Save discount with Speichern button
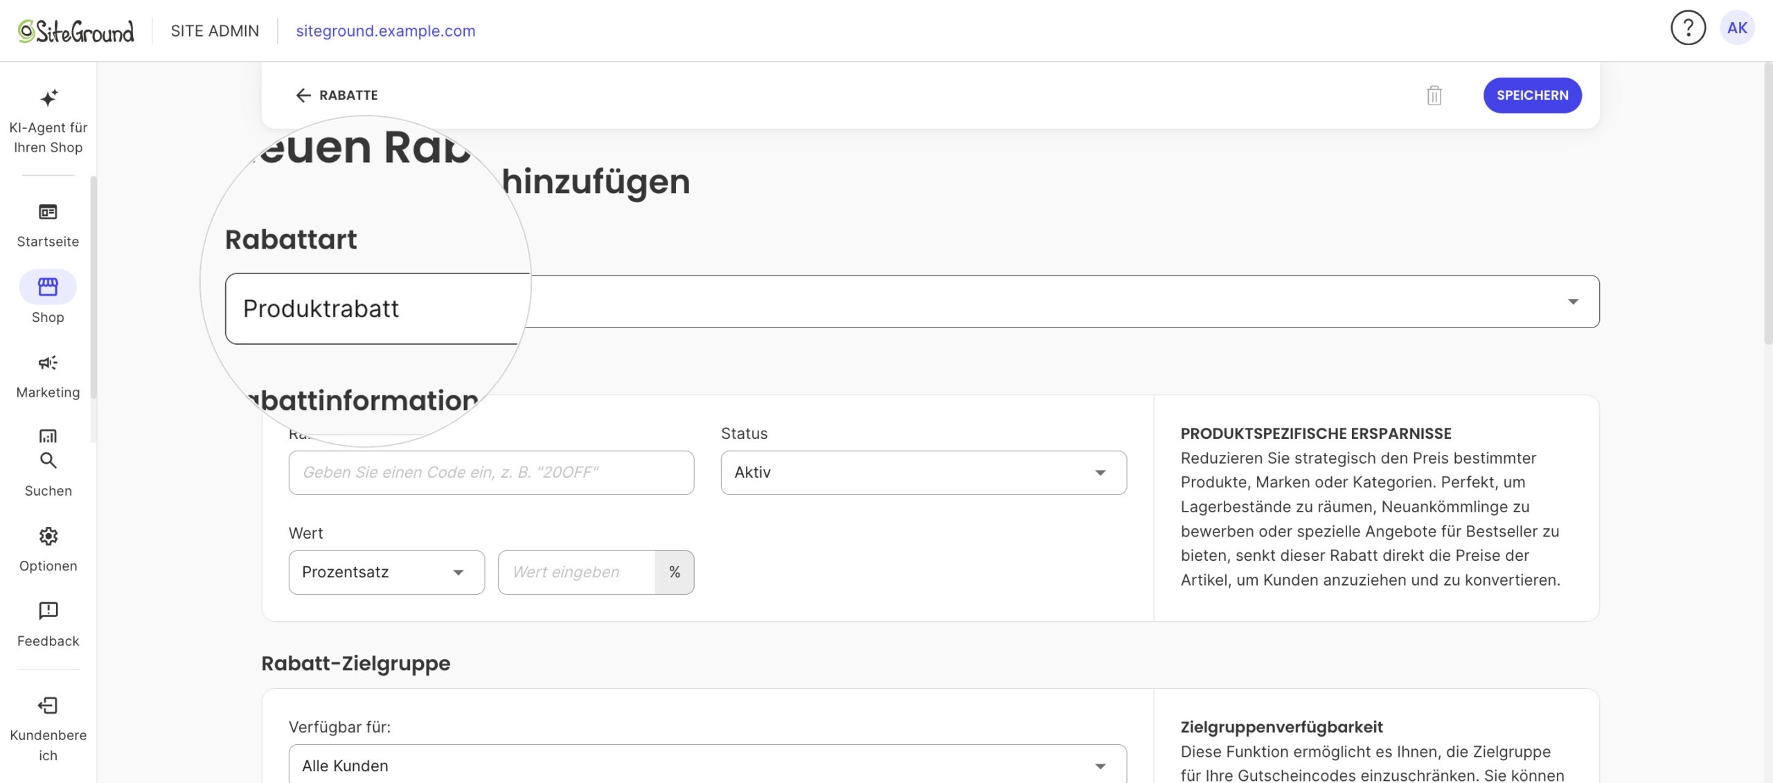Image resolution: width=1773 pixels, height=783 pixels. (x=1532, y=96)
